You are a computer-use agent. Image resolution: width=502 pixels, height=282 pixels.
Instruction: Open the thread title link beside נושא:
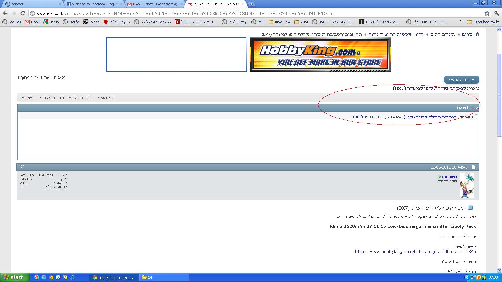tap(430, 88)
